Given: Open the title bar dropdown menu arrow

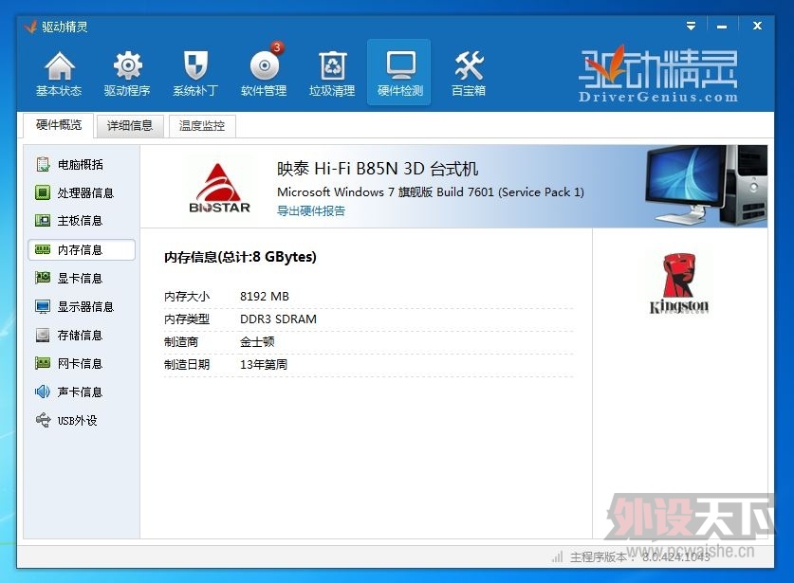Looking at the screenshot, I should 691,26.
